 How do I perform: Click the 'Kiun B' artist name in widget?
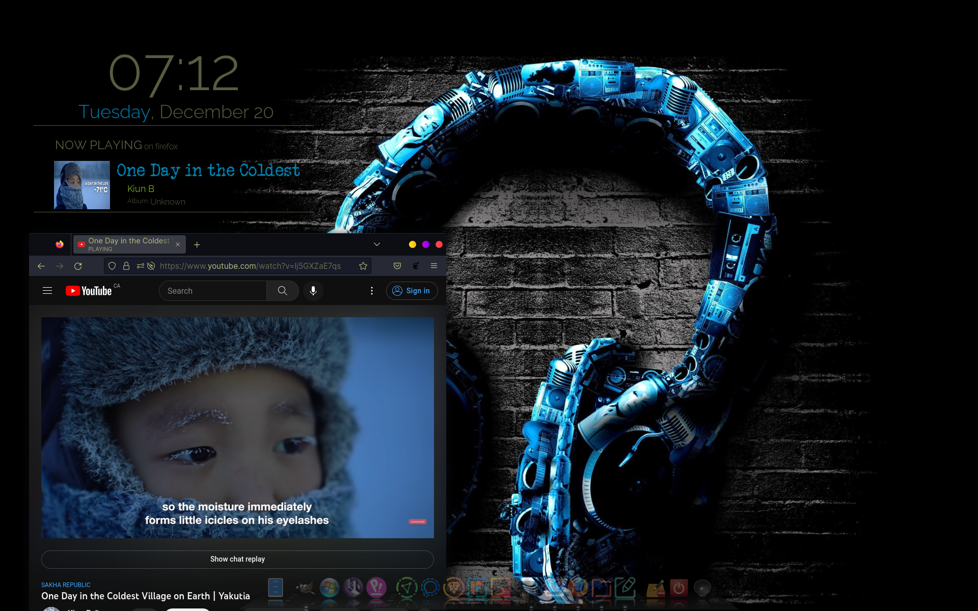141,189
